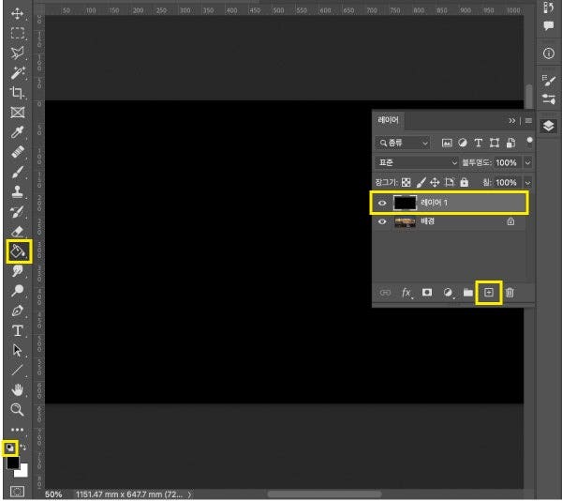Switch to the 레이어 panel tab
Viewport: 562px width, 501px height.
pos(388,120)
